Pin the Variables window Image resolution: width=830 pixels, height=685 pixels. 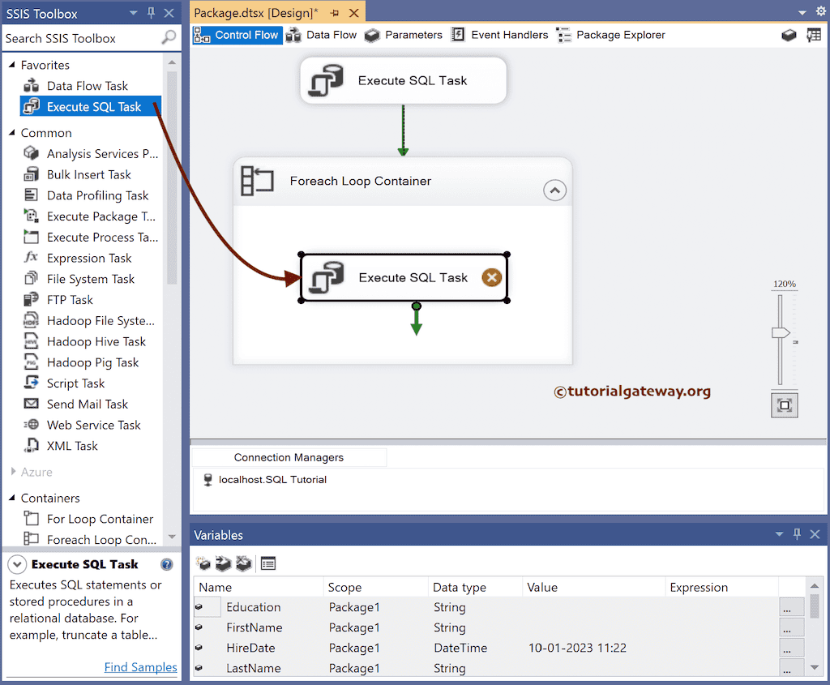pyautogui.click(x=797, y=534)
